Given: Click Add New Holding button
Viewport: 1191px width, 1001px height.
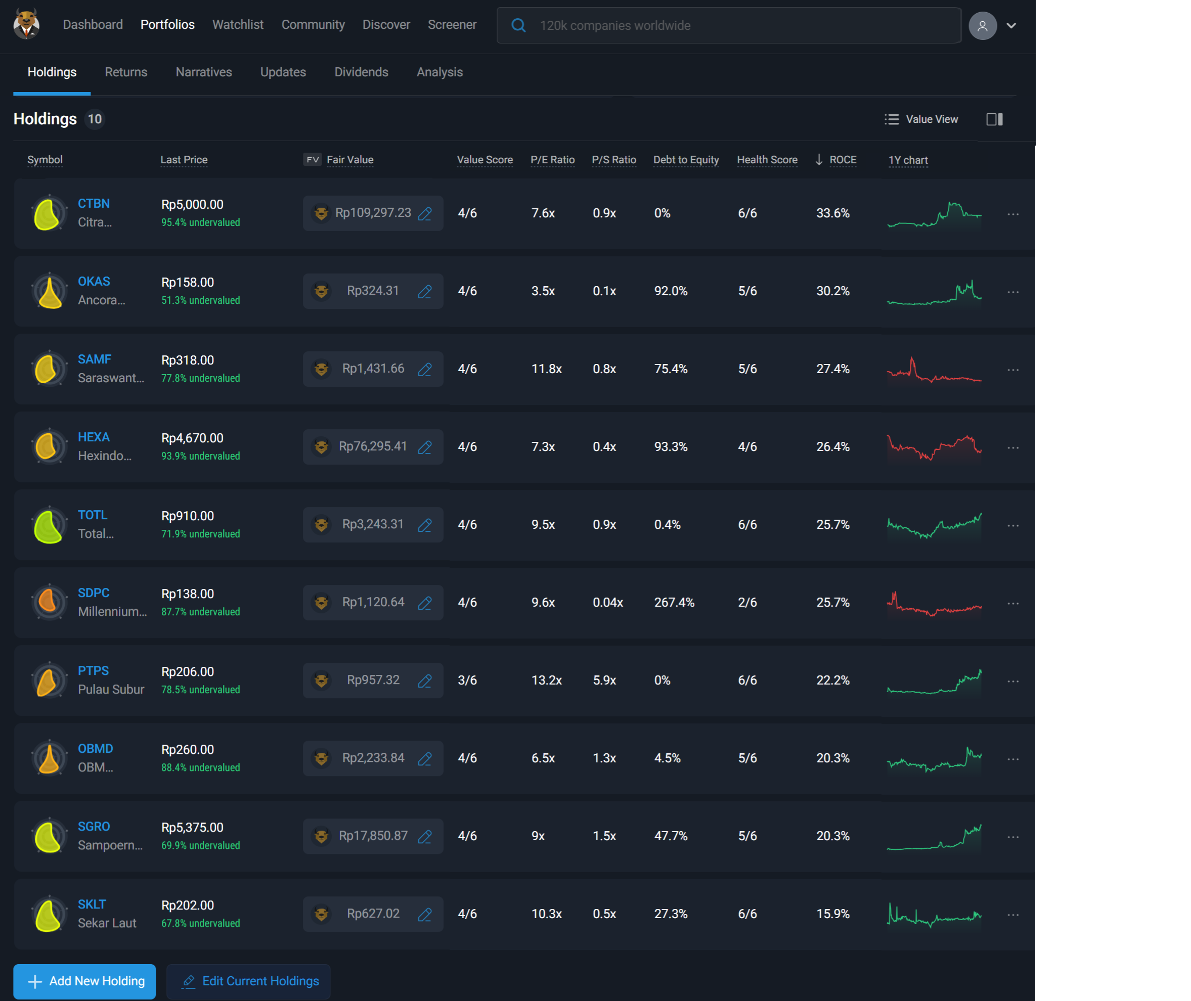Looking at the screenshot, I should (84, 981).
